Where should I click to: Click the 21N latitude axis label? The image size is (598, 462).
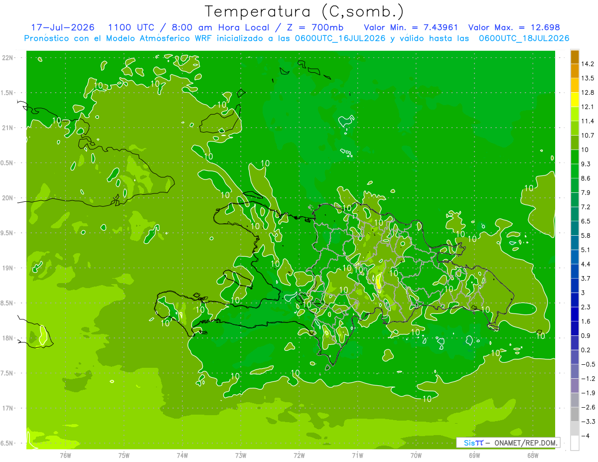pyautogui.click(x=8, y=128)
